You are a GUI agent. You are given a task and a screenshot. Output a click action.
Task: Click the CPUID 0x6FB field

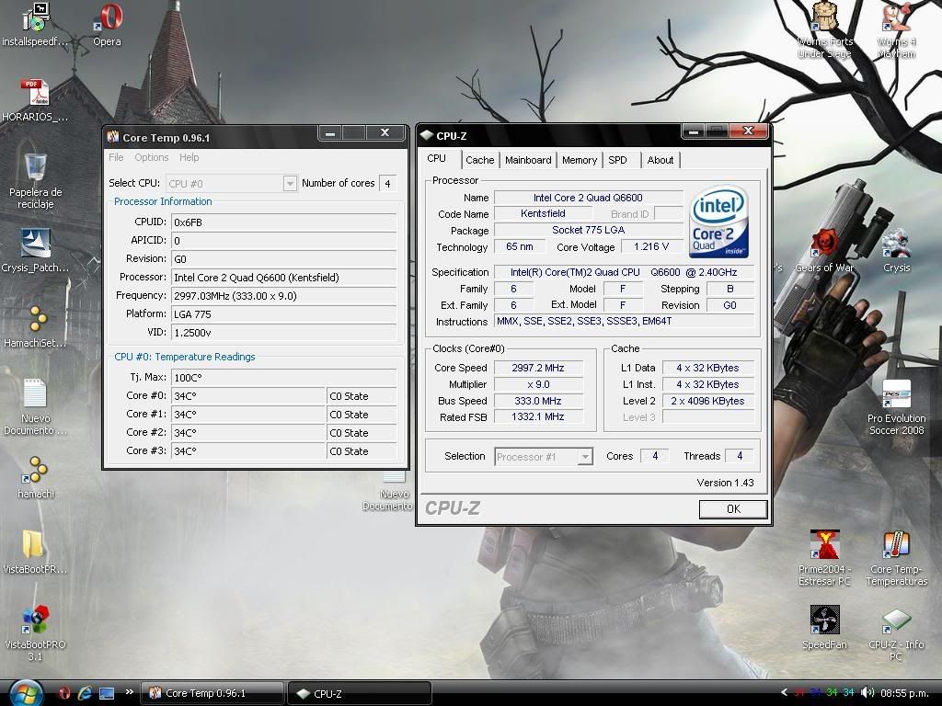pos(283,222)
